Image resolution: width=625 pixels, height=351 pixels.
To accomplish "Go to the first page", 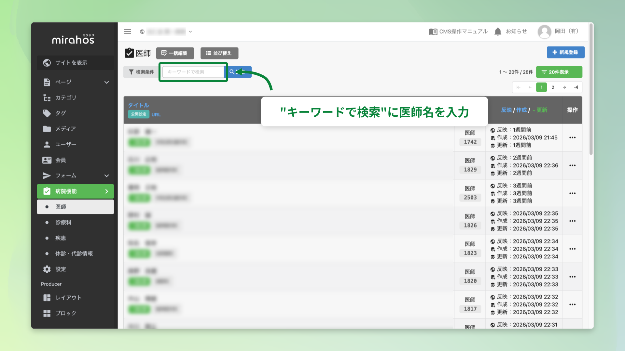I will tap(519, 87).
